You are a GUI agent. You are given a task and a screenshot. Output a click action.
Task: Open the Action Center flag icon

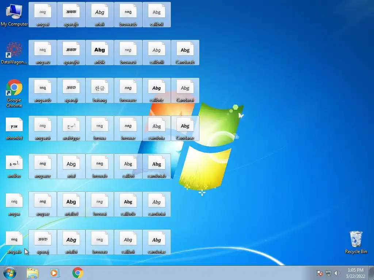(x=320, y=273)
